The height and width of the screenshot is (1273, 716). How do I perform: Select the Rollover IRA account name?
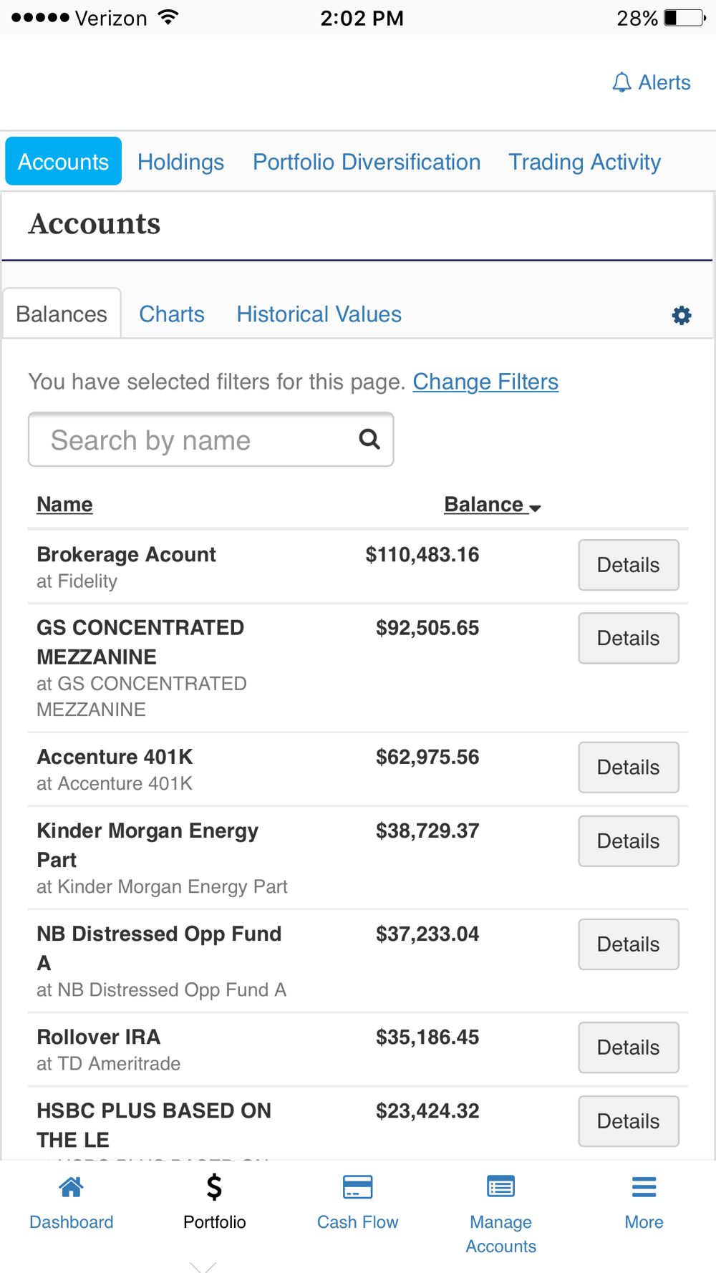coord(99,1037)
